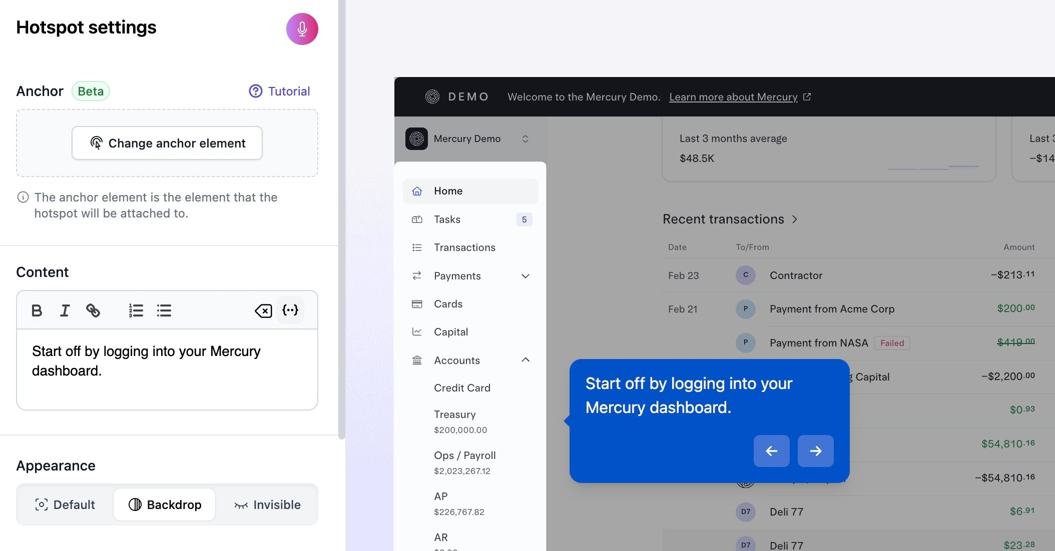Image resolution: width=1055 pixels, height=551 pixels.
Task: Click the Contractor transaction row
Action: (x=858, y=275)
